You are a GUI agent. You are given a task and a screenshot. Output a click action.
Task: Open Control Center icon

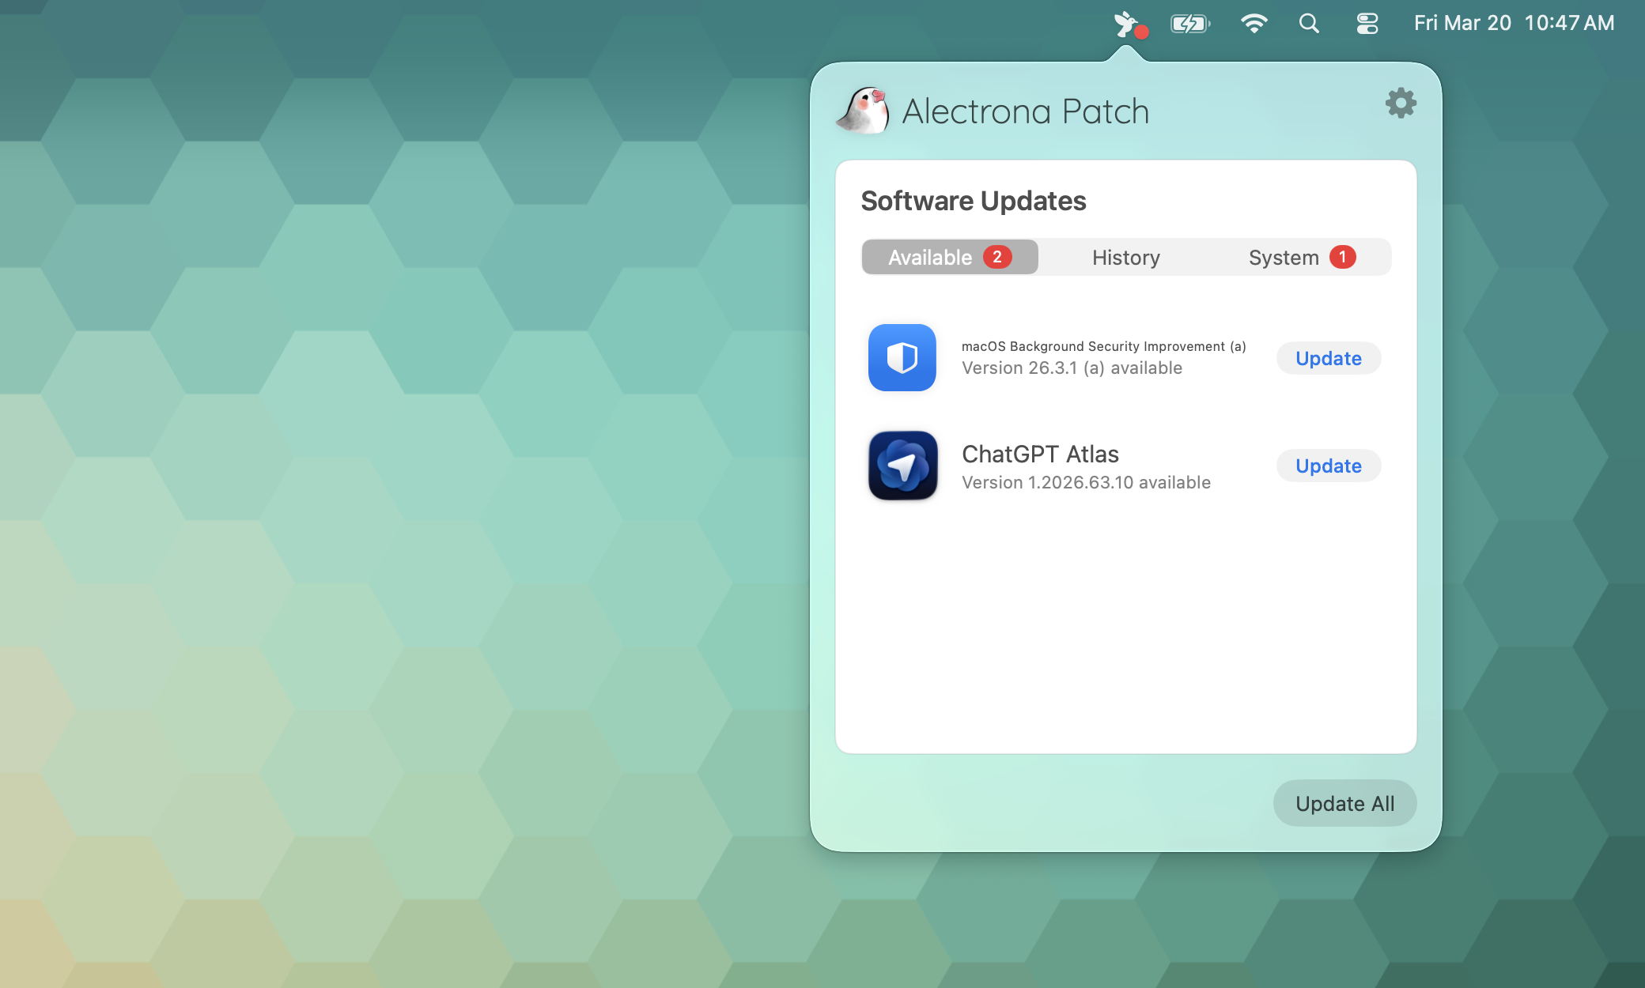point(1367,24)
